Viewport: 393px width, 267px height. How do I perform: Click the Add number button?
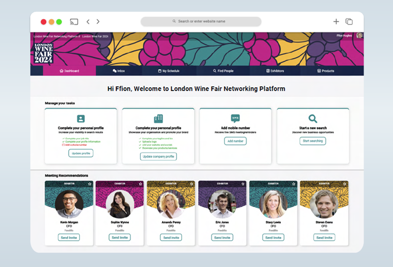235,141
